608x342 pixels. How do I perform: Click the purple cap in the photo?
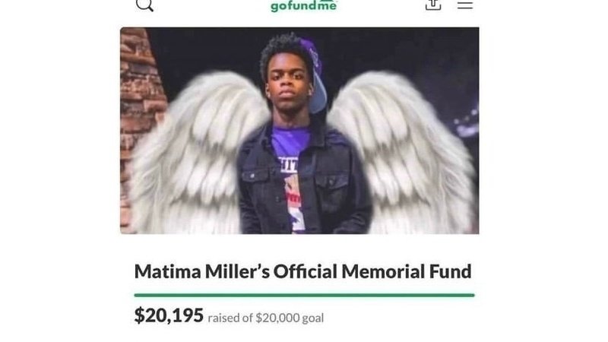315,75
